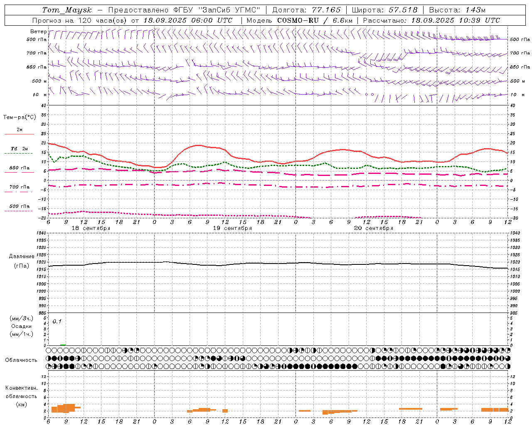The height and width of the screenshot is (425, 532).
Task: Click the 'Td 2м' dew point legend entry
Action: pyautogui.click(x=20, y=149)
